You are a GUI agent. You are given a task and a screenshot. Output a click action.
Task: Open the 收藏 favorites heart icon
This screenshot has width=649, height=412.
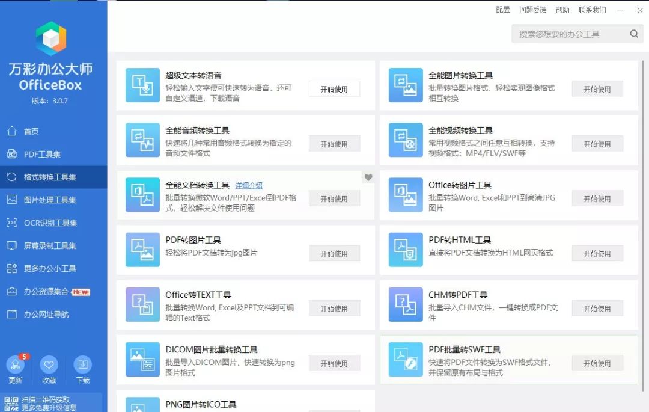pyautogui.click(x=49, y=364)
